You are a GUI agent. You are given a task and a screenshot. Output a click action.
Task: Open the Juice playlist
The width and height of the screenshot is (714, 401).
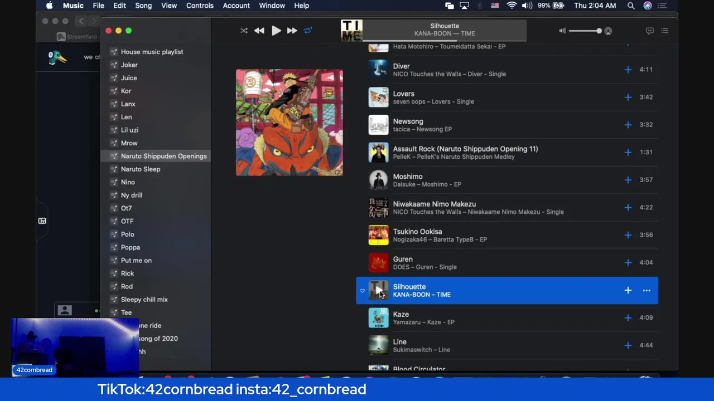pyautogui.click(x=129, y=78)
